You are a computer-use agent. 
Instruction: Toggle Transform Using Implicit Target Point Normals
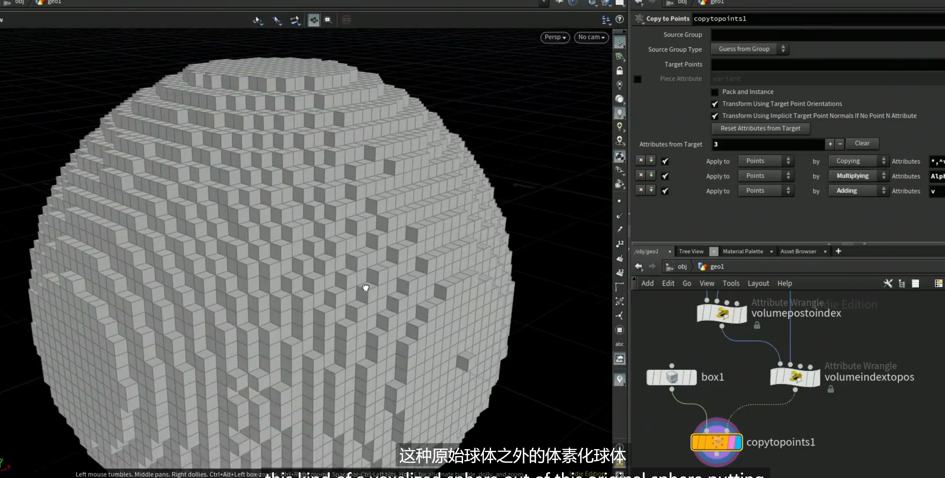pos(715,116)
